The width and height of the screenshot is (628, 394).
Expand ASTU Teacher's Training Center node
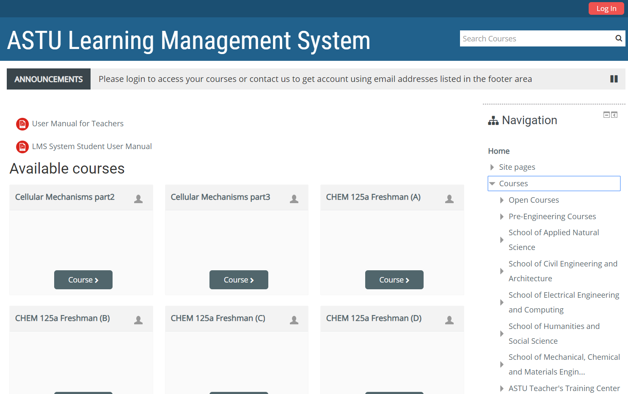(501, 389)
